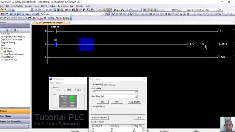The image size is (235, 132).
Task: Click the Switch ON/OFF button
Action: coord(134,102)
